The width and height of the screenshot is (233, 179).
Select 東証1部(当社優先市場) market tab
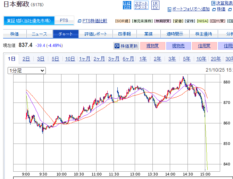[x=29, y=21]
